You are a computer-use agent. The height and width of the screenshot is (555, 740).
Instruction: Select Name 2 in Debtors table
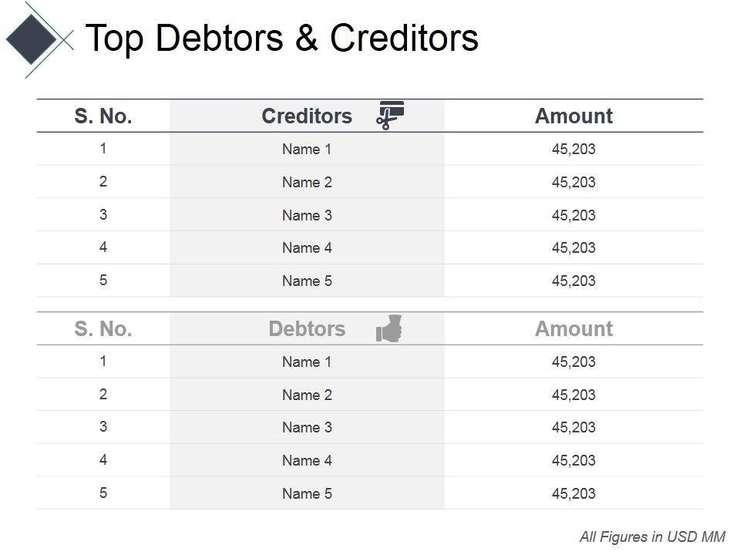pyautogui.click(x=307, y=395)
